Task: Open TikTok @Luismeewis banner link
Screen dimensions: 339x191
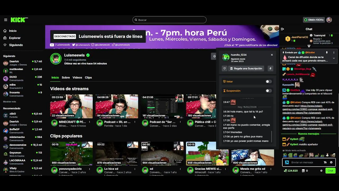Action: (121, 45)
